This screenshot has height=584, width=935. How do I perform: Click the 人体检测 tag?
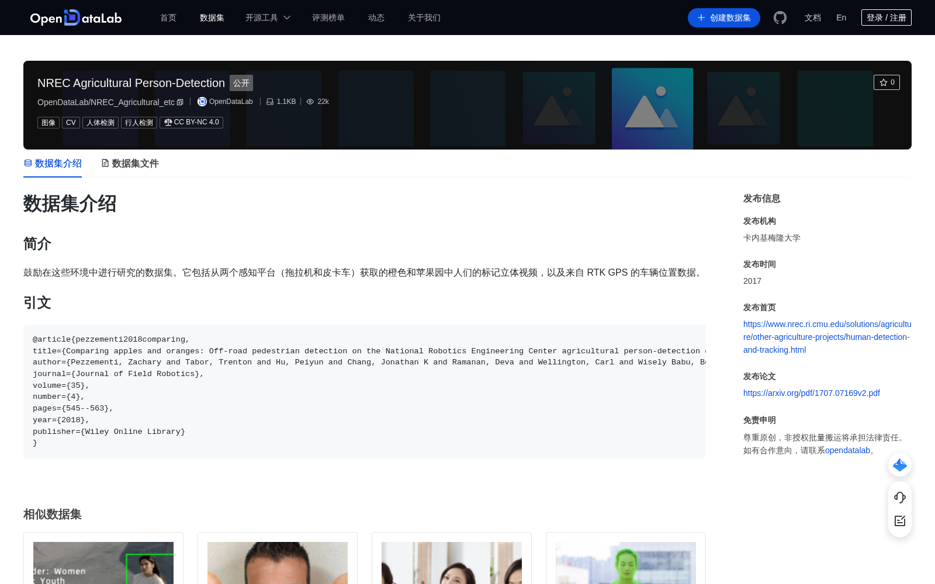pyautogui.click(x=101, y=123)
